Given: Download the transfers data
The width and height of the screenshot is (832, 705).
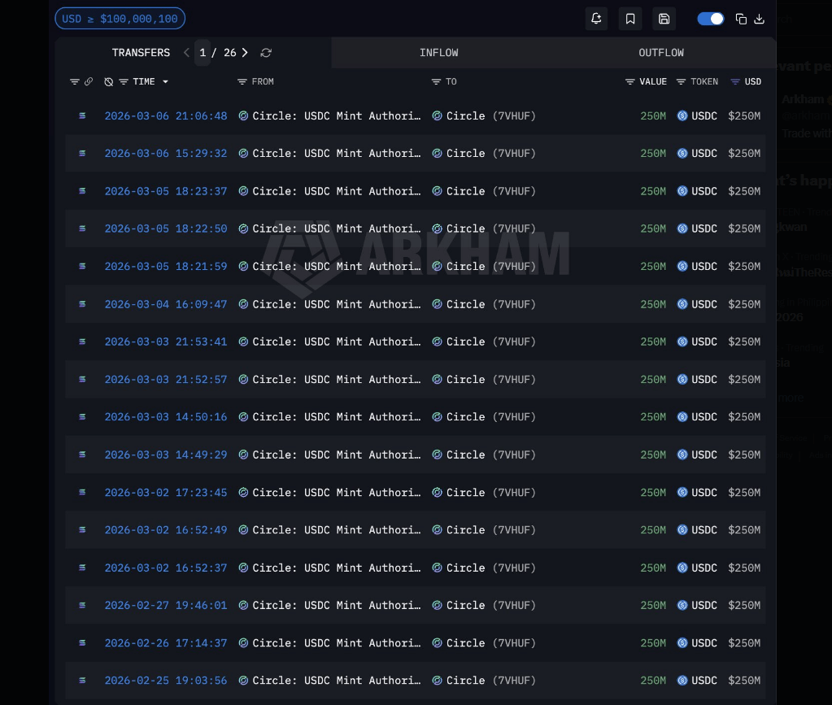Looking at the screenshot, I should [760, 19].
